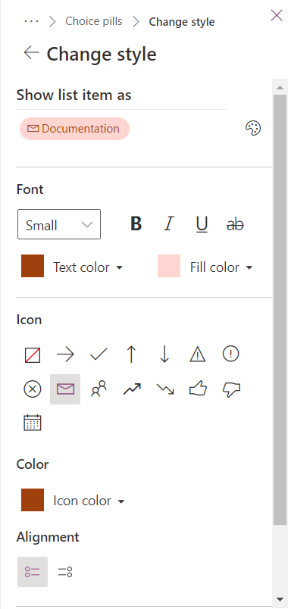This screenshot has height=609, width=291.
Task: Choose the up arrow icon
Action: [131, 355]
